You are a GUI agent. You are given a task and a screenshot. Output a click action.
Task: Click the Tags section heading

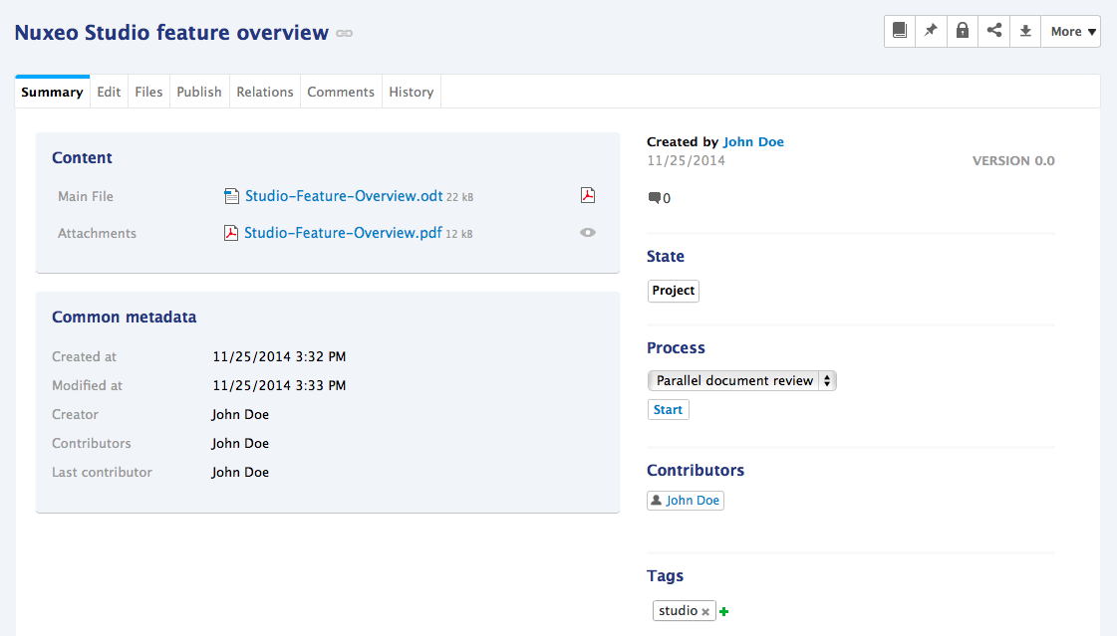(x=666, y=576)
